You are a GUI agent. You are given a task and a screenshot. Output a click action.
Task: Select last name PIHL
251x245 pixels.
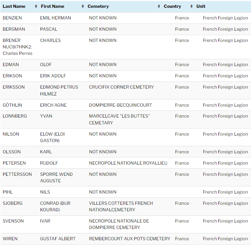tap(8, 192)
